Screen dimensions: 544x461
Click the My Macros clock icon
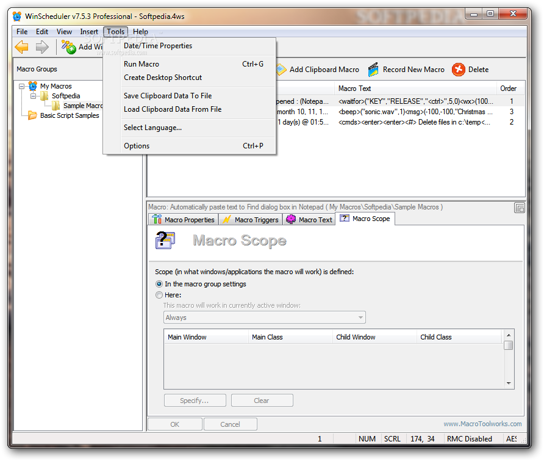(33, 86)
